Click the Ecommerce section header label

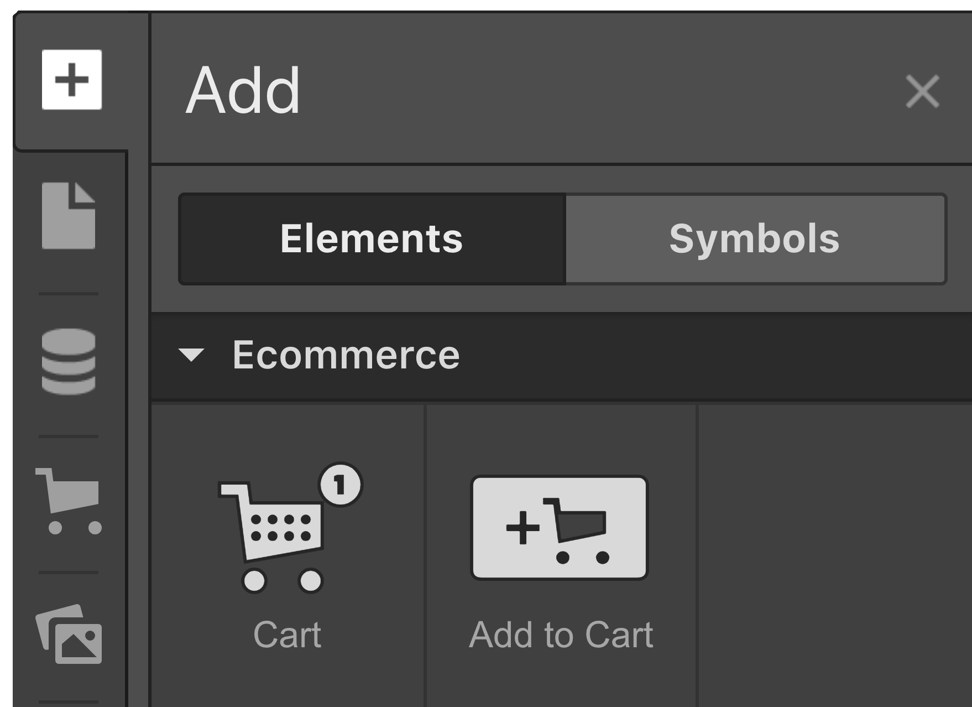[346, 355]
